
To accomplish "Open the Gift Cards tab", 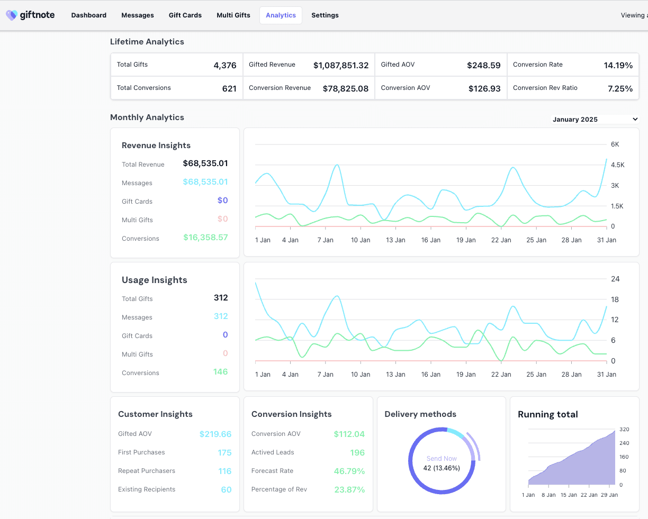I will point(185,15).
